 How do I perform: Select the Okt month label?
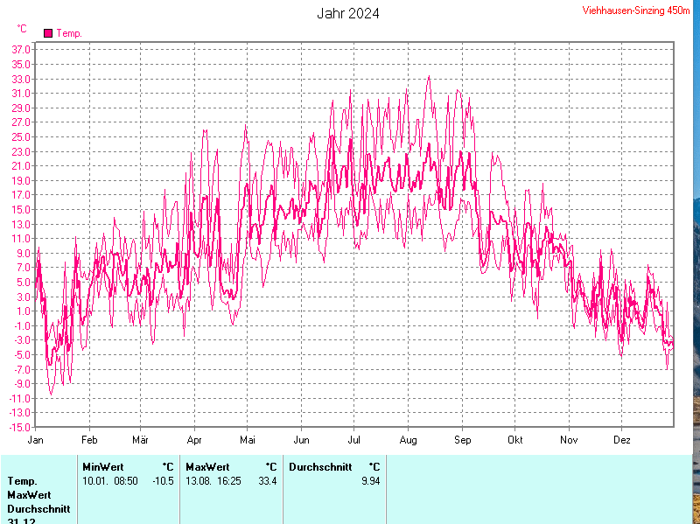tap(515, 439)
